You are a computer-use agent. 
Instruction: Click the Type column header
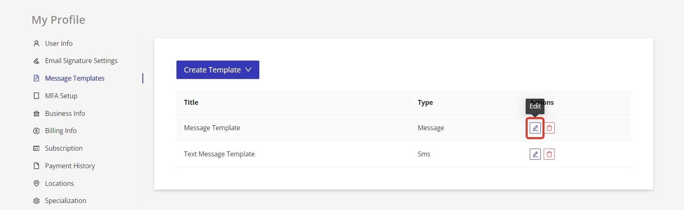(425, 102)
